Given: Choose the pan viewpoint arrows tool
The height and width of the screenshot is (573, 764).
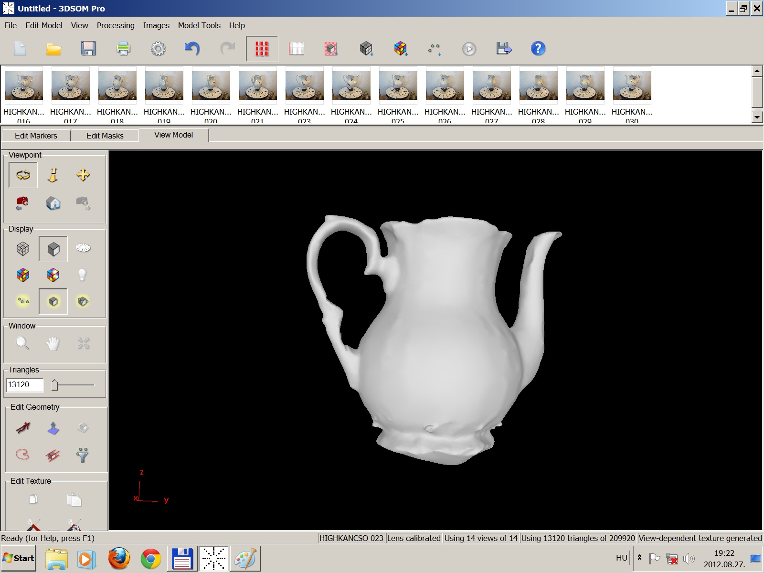Looking at the screenshot, I should pyautogui.click(x=83, y=175).
